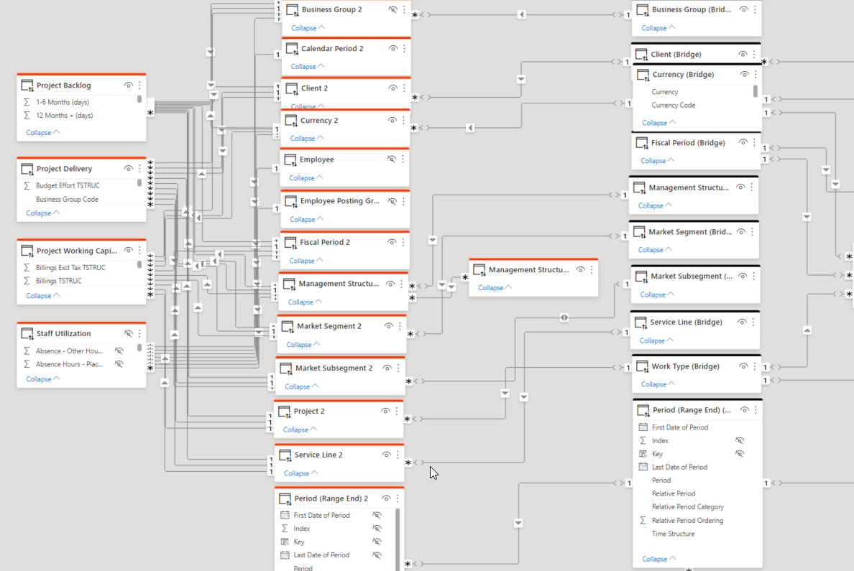
Task: Click calendar icon beside Last Date of Period in bridge table
Action: pos(643,467)
